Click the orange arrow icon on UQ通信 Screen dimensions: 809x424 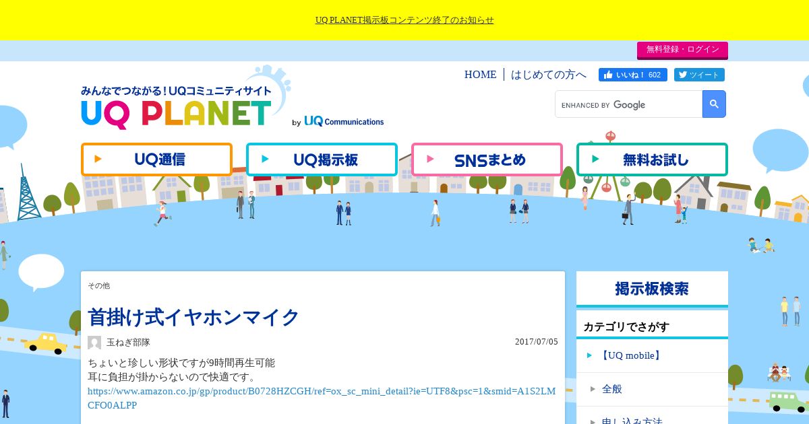[x=98, y=160]
